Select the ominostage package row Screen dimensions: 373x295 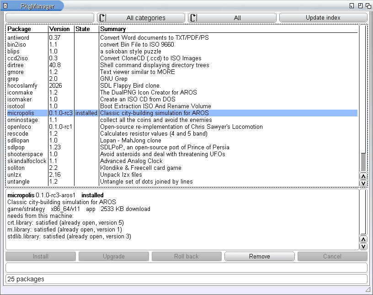182,120
